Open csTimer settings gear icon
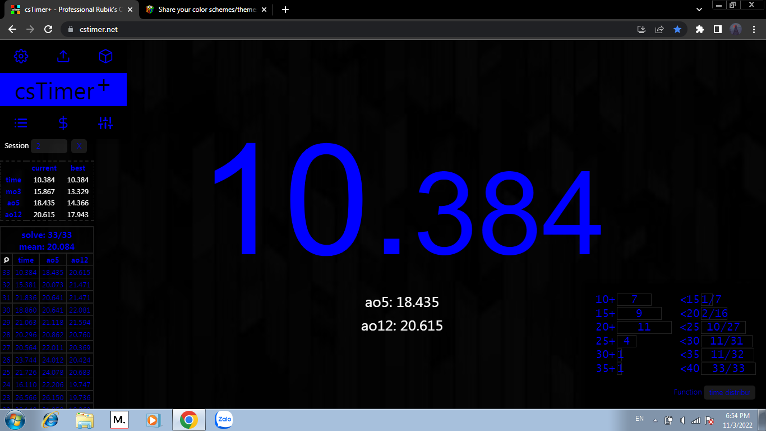The image size is (766, 431). click(21, 56)
